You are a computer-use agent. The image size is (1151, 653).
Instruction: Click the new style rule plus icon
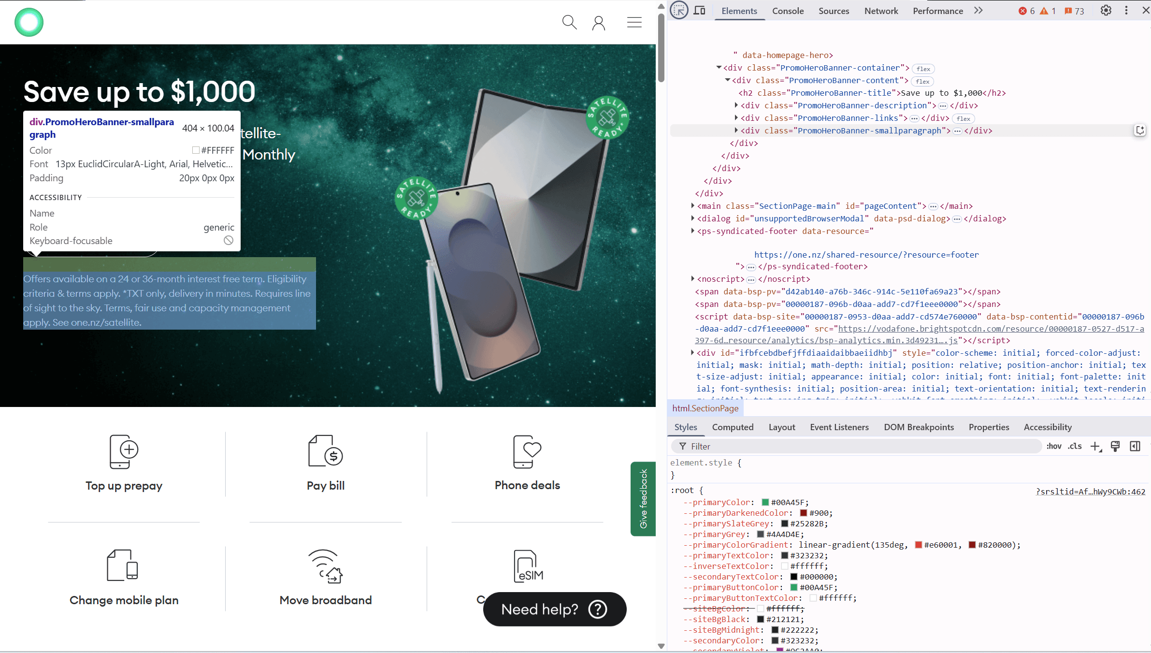1095,447
